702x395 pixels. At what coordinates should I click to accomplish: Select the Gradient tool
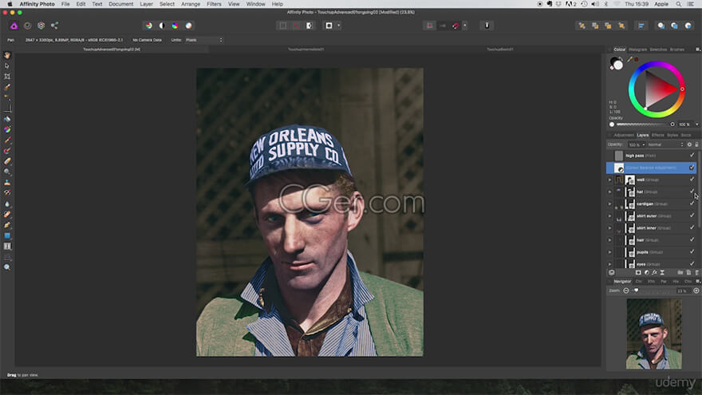pyautogui.click(x=7, y=130)
